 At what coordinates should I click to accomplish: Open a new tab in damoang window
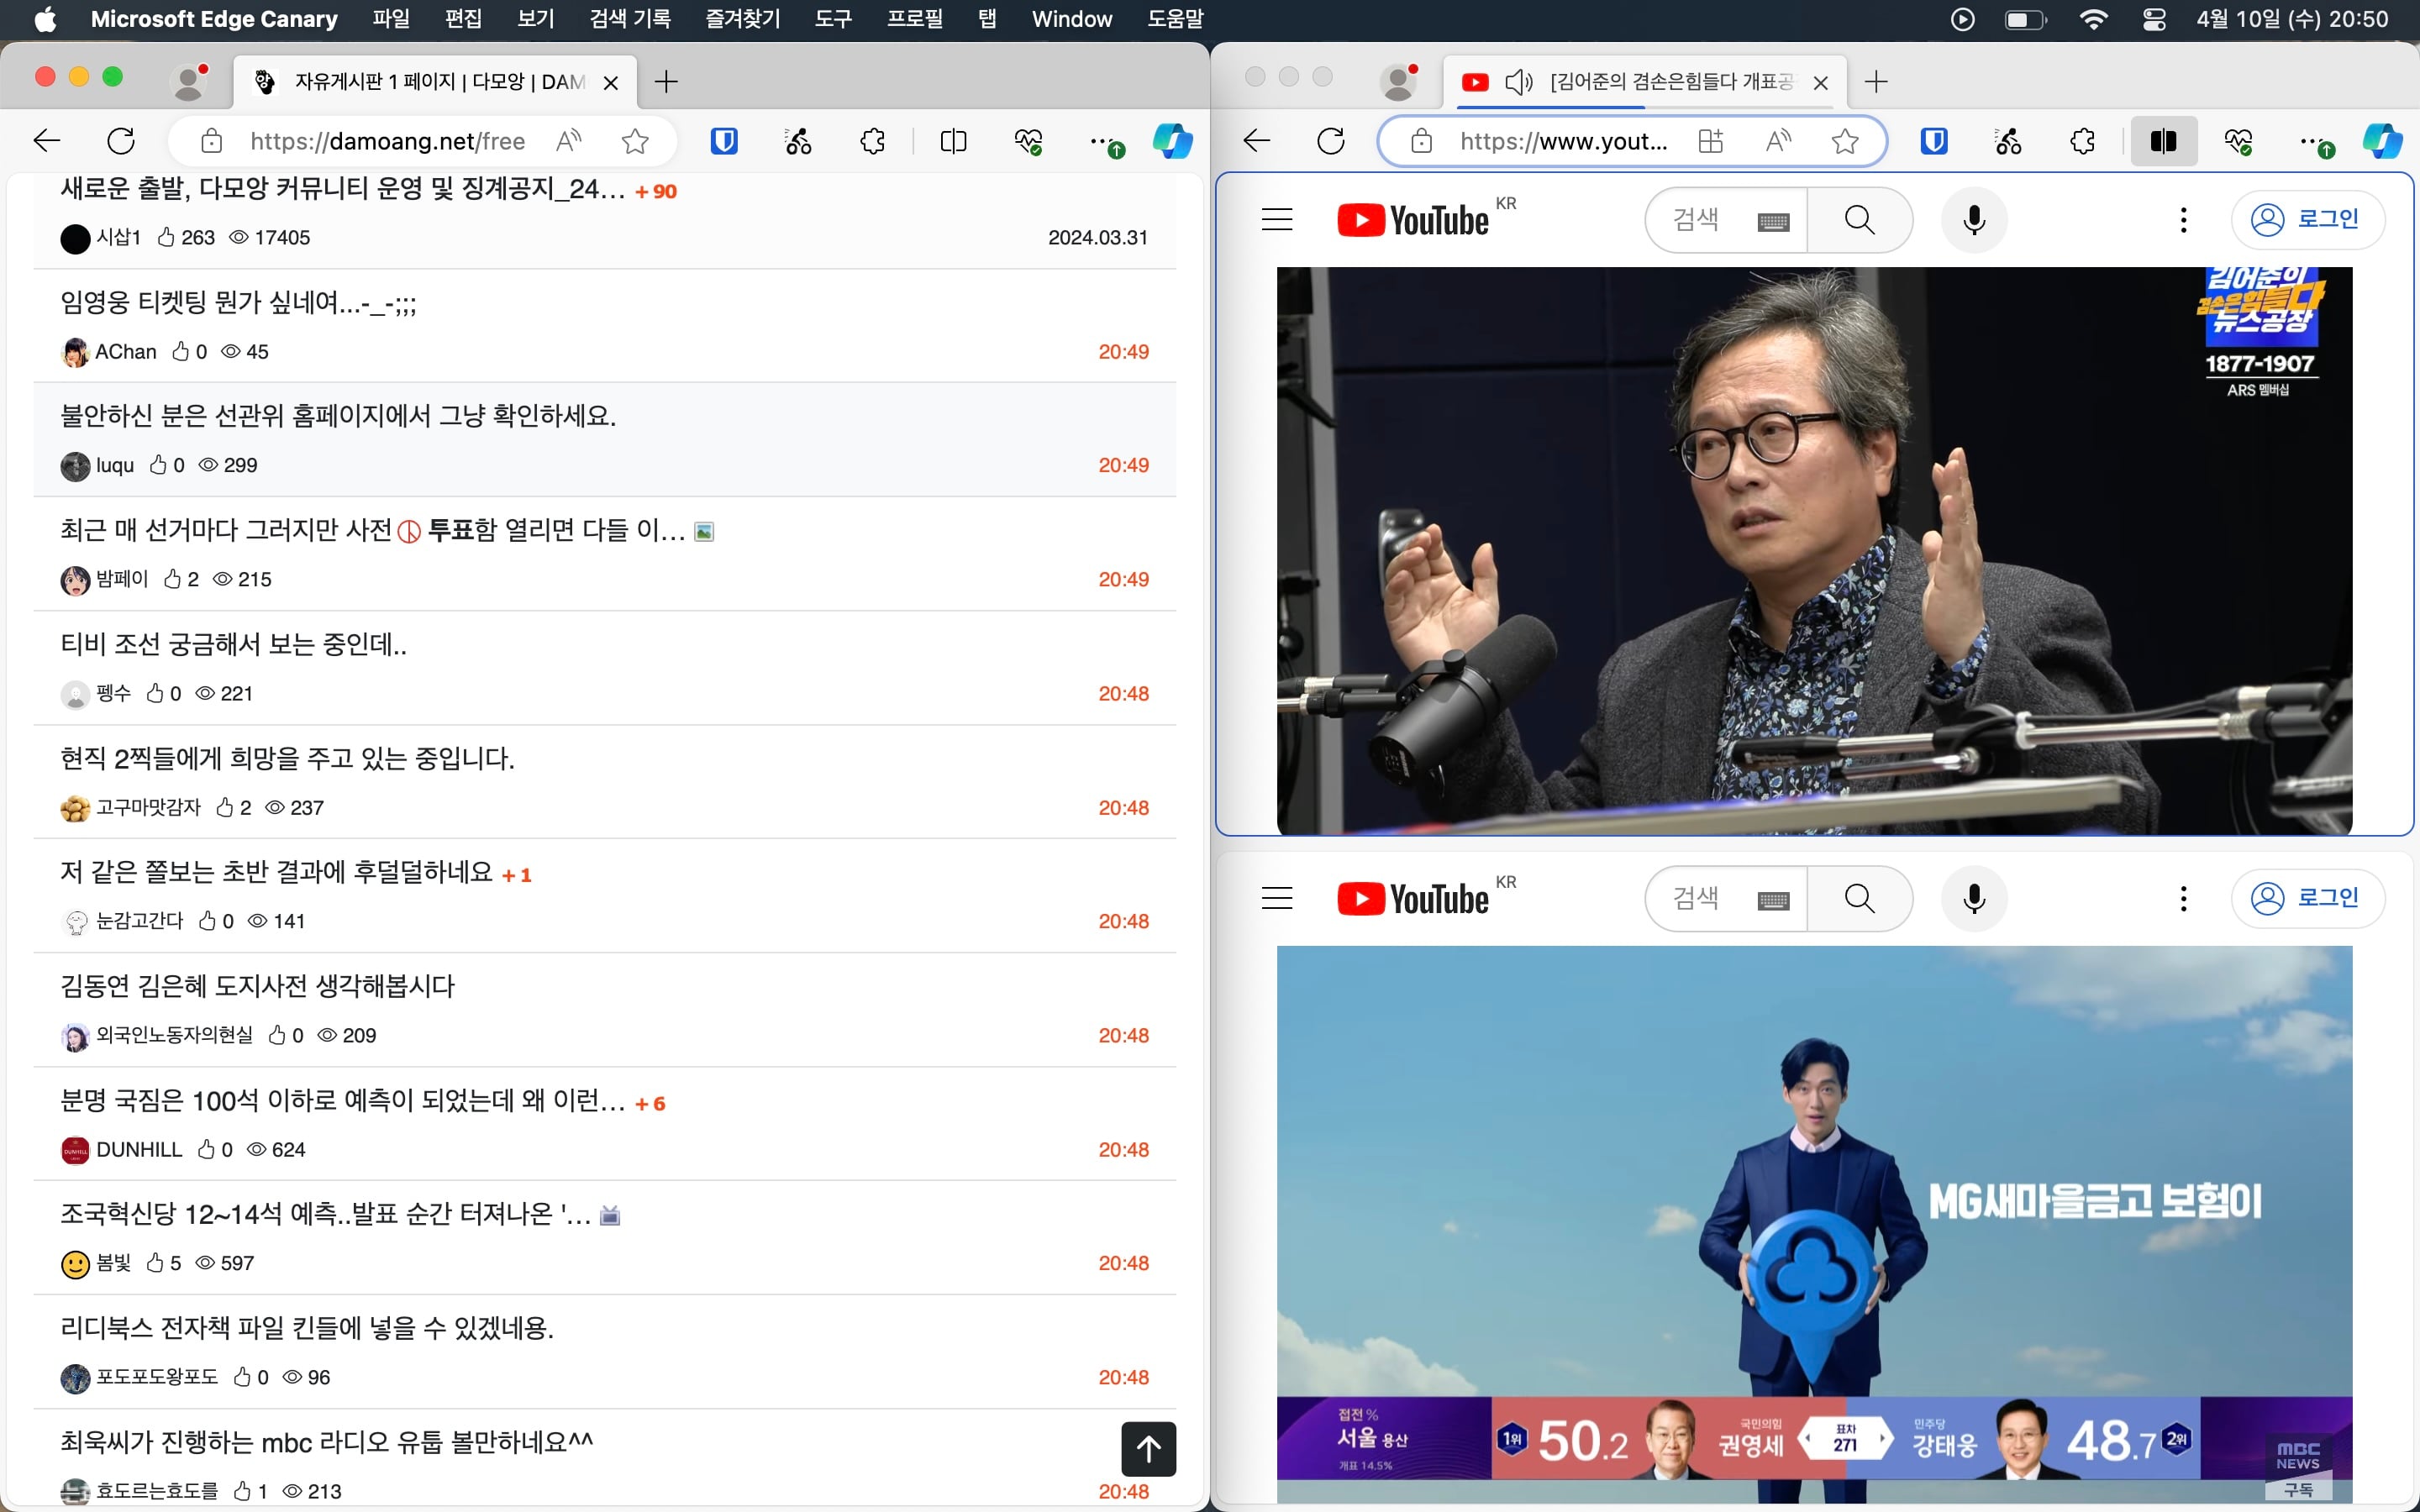(666, 81)
